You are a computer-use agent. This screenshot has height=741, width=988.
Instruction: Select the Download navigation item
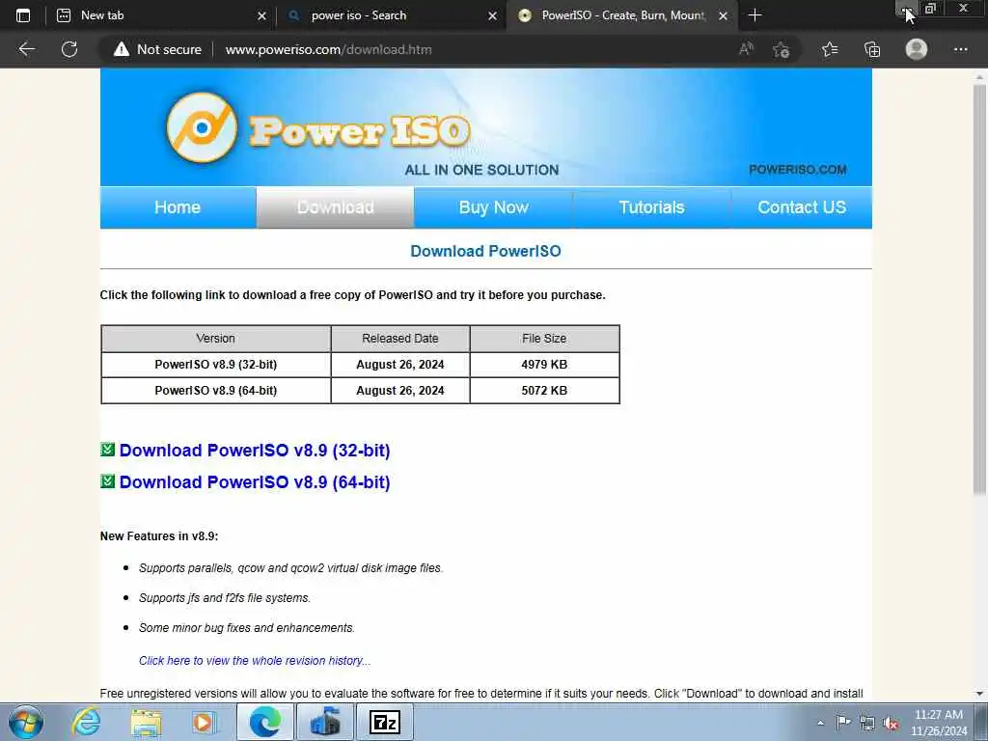tap(335, 207)
